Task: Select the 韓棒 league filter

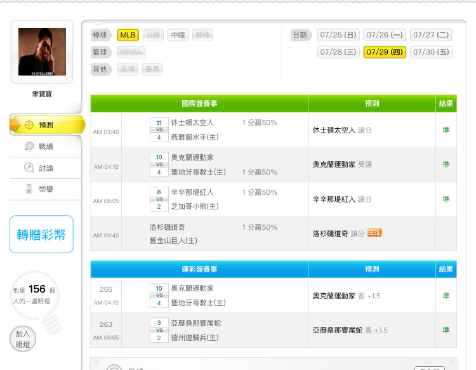Action: pos(203,35)
